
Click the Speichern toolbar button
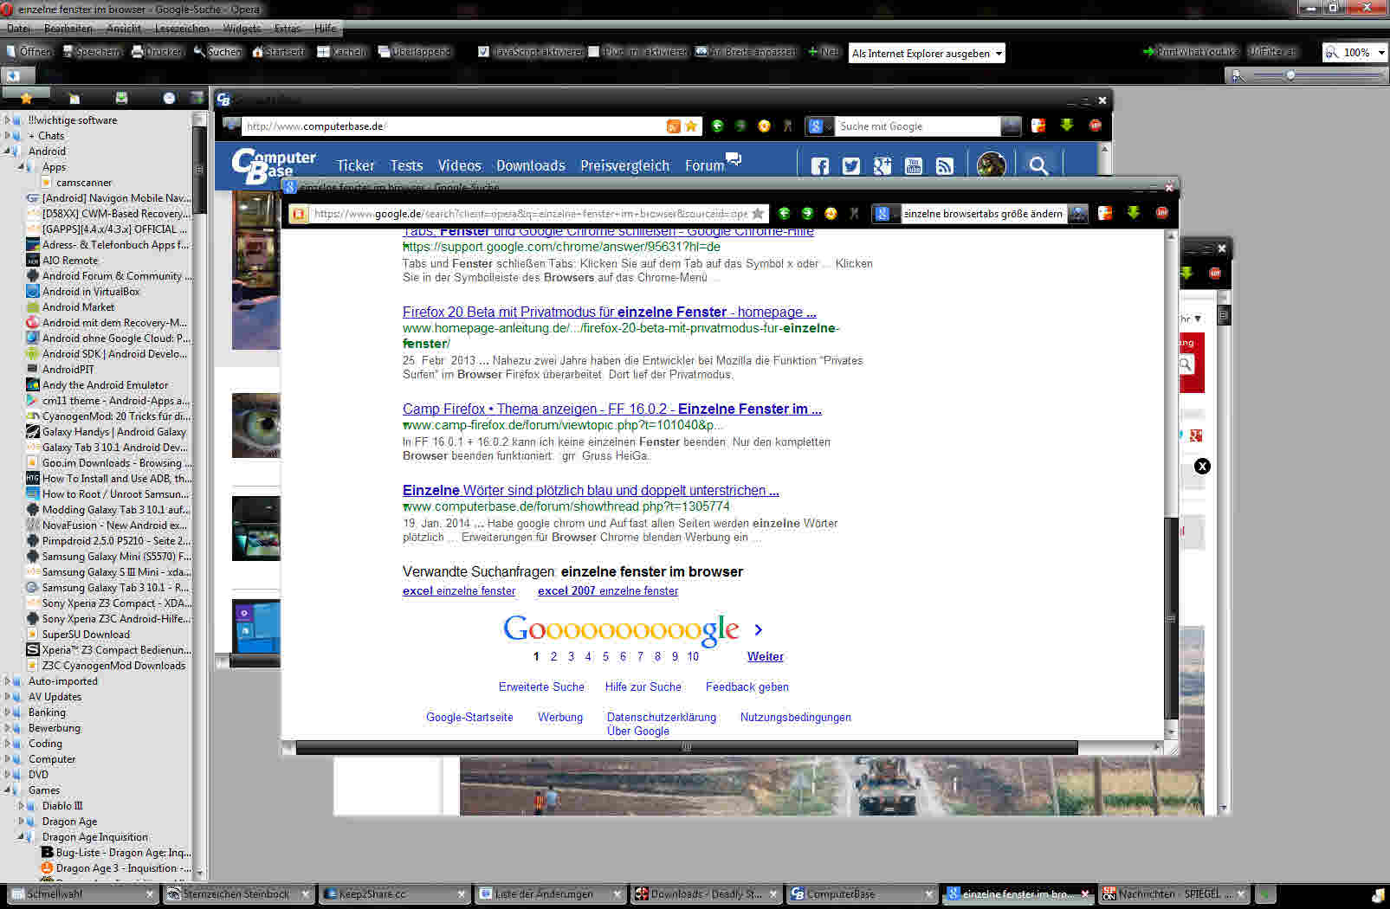[x=93, y=52]
